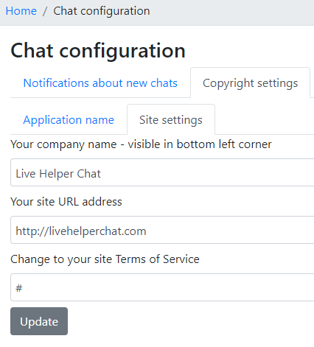This screenshot has height=347, width=314.
Task: Focus the site URL address input field
Action: pyautogui.click(x=162, y=230)
